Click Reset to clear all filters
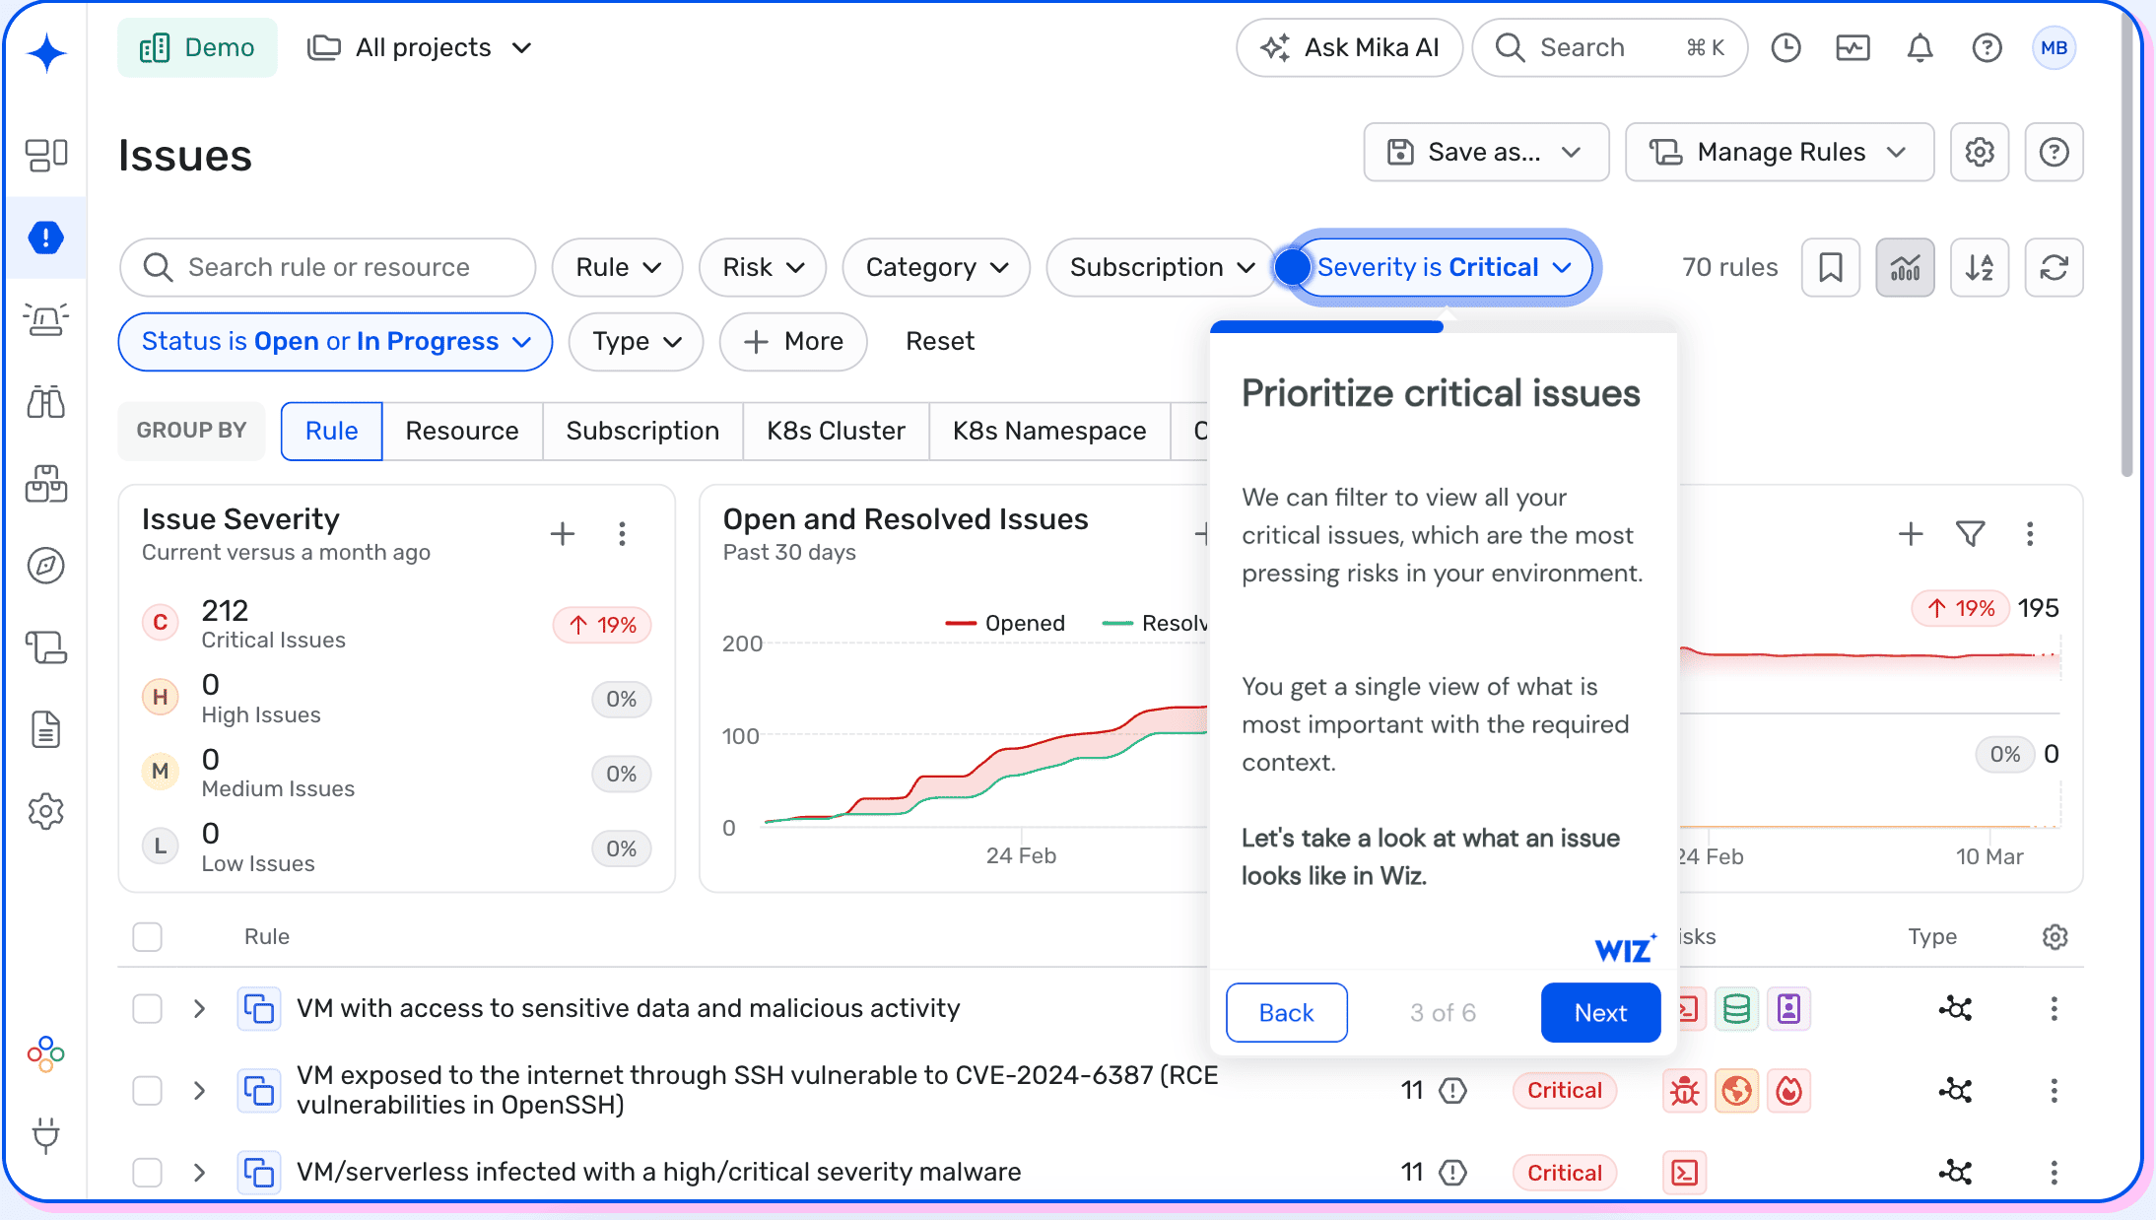The height and width of the screenshot is (1220, 2156). tap(939, 341)
